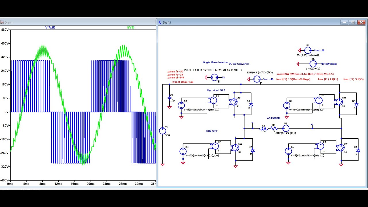This screenshot has width=368, height=207.
Task: Click the SINE(0 175 {f1}) value
Action: 285,133
